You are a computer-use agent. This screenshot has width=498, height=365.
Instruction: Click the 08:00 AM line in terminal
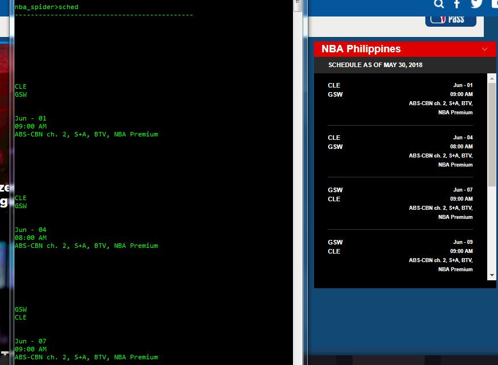point(31,238)
